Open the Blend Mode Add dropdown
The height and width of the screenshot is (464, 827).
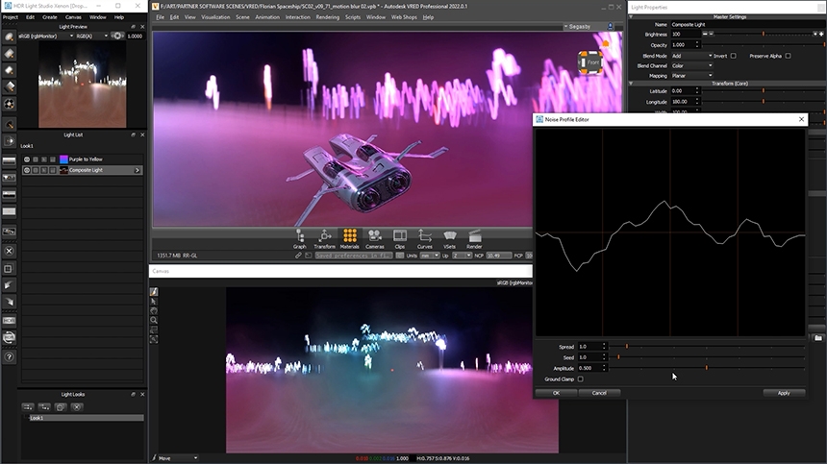pos(691,56)
